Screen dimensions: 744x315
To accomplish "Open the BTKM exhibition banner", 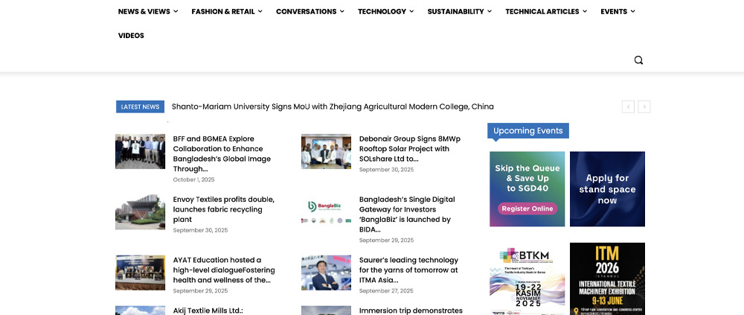I will 527,279.
